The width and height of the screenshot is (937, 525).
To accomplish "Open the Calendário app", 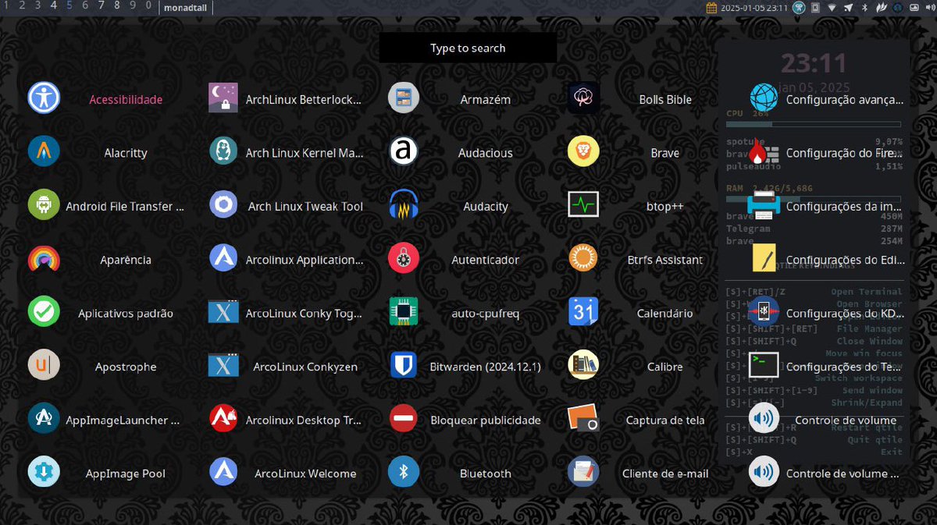I will point(583,313).
